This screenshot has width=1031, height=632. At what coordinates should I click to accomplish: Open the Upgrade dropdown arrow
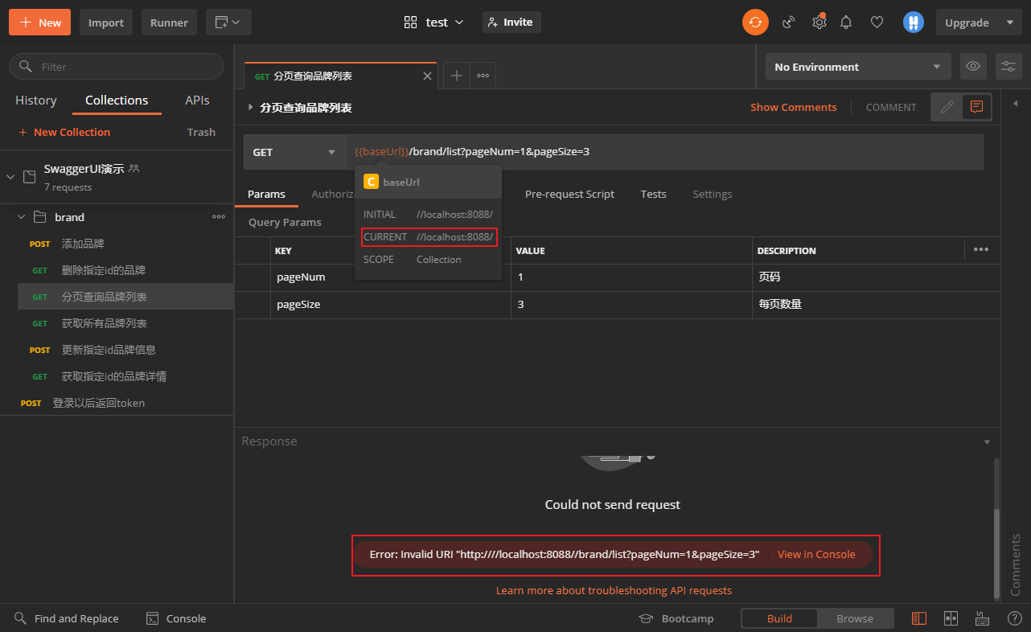(1010, 23)
